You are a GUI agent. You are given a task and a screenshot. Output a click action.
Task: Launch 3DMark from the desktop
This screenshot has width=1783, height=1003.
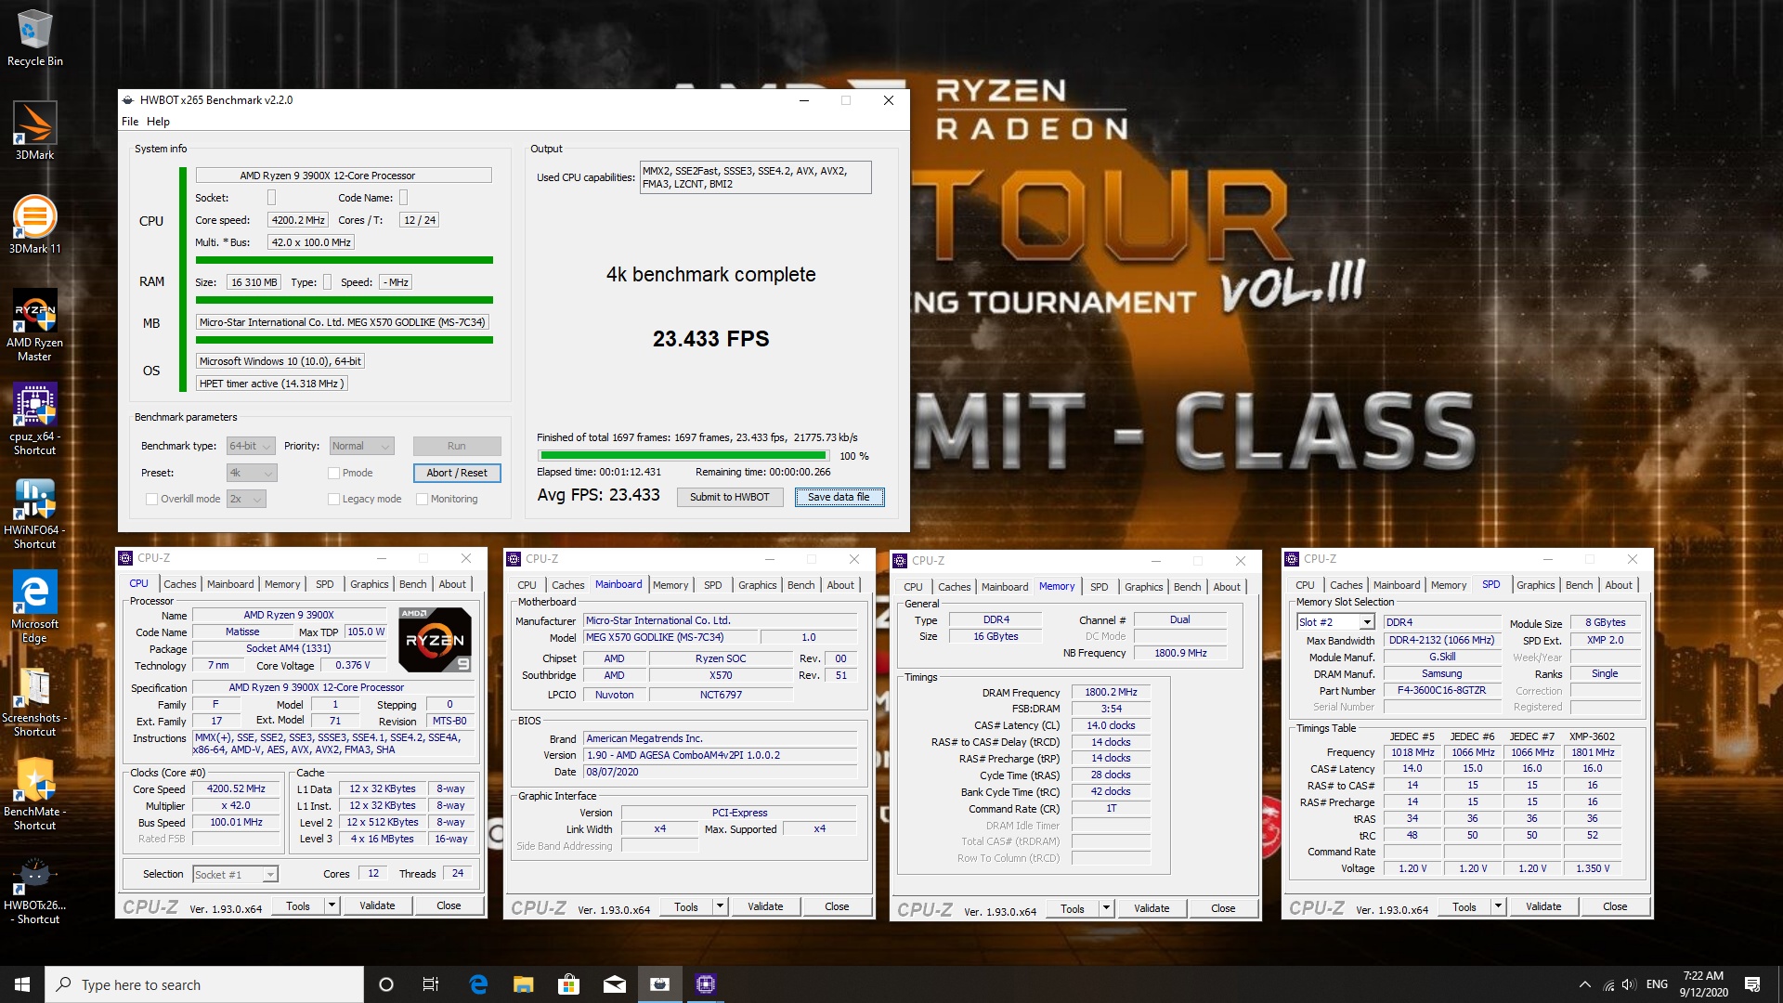(34, 131)
